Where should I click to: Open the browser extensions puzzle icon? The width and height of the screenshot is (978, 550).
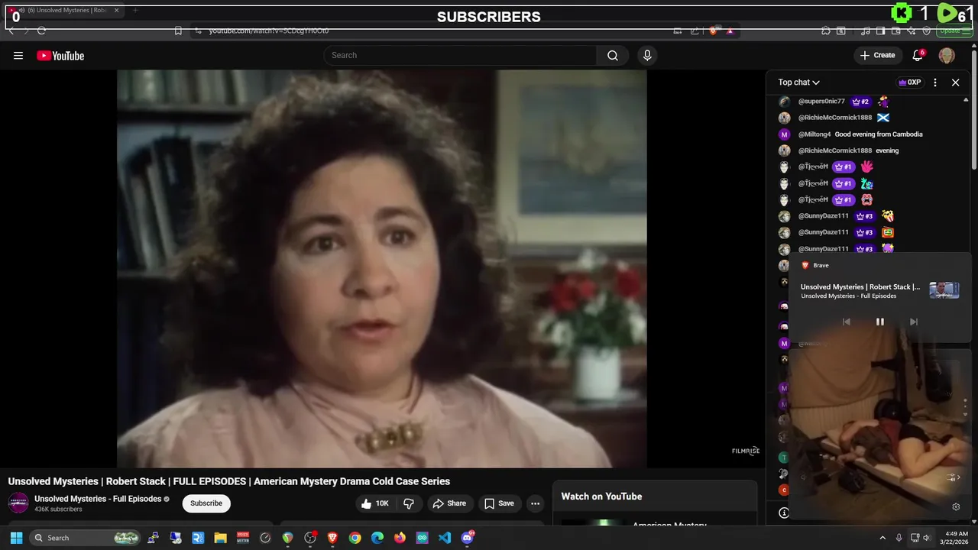pyautogui.click(x=826, y=31)
